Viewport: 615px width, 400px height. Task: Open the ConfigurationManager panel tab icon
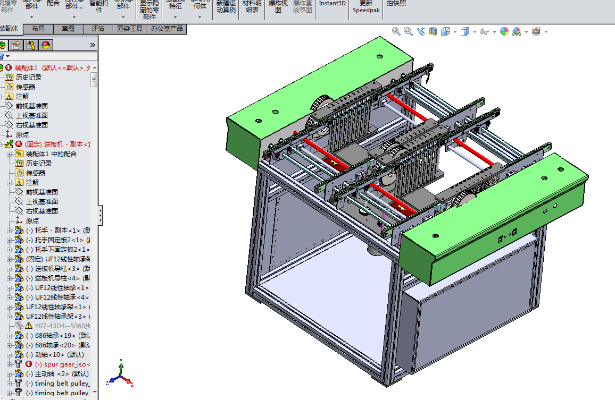(31, 45)
